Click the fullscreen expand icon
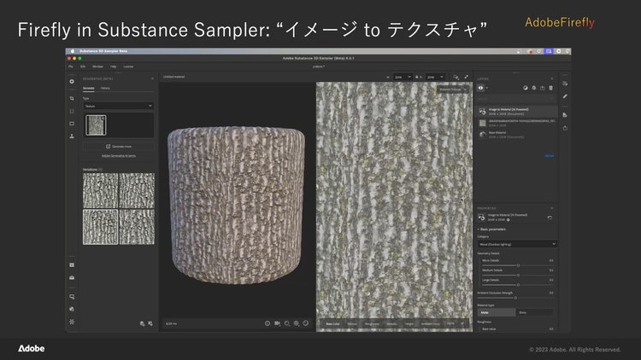Viewport: 641px width, 360px height. (467, 77)
